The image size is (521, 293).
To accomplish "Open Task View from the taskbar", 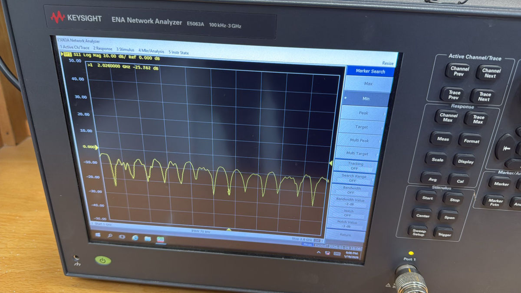I will (122, 237).
